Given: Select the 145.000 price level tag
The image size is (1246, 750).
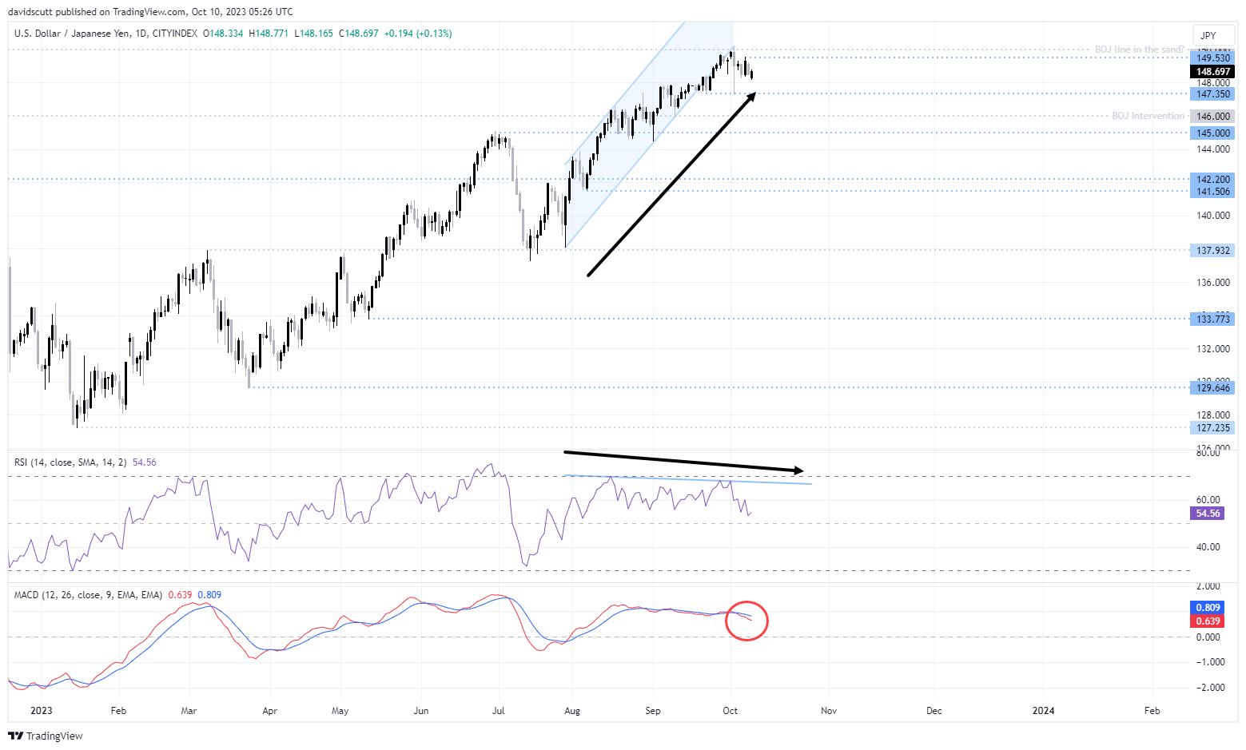Looking at the screenshot, I should pos(1212,133).
